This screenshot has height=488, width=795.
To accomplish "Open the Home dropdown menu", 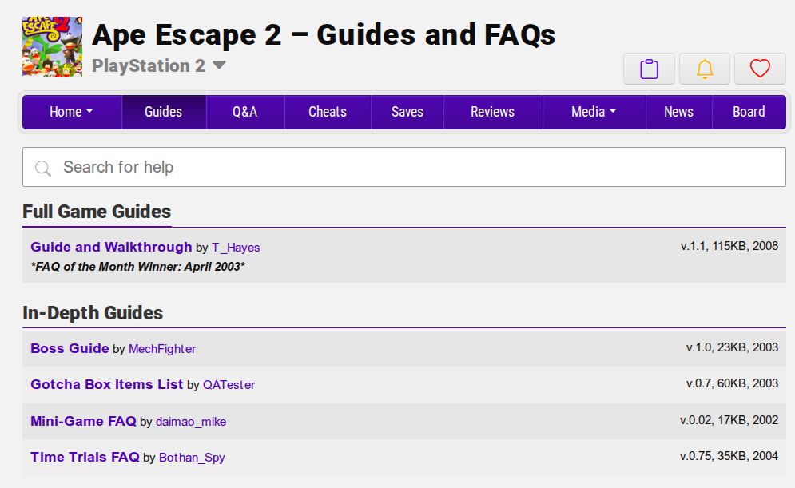I will coord(71,112).
